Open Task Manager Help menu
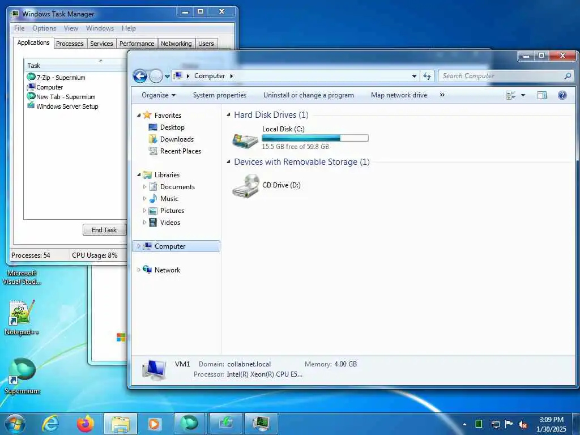The image size is (580, 435). [x=129, y=28]
